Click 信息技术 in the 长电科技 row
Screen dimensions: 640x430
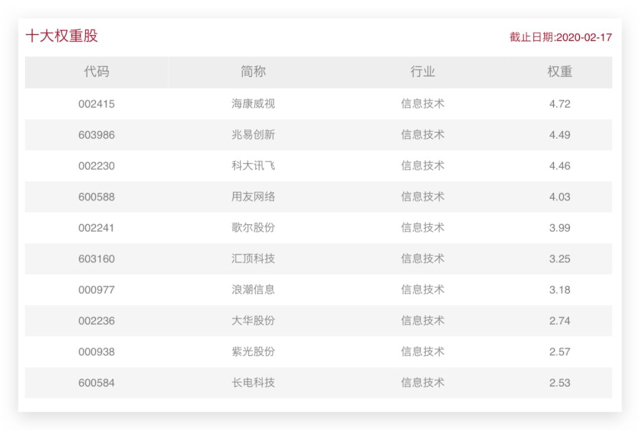423,383
